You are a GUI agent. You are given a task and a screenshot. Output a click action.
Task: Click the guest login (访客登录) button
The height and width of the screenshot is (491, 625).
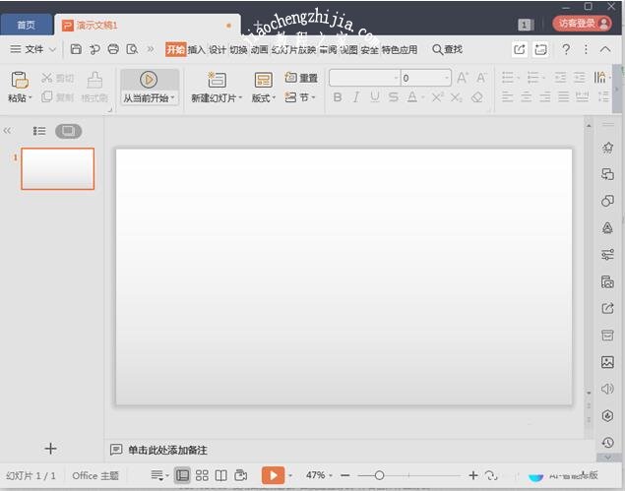coord(583,24)
